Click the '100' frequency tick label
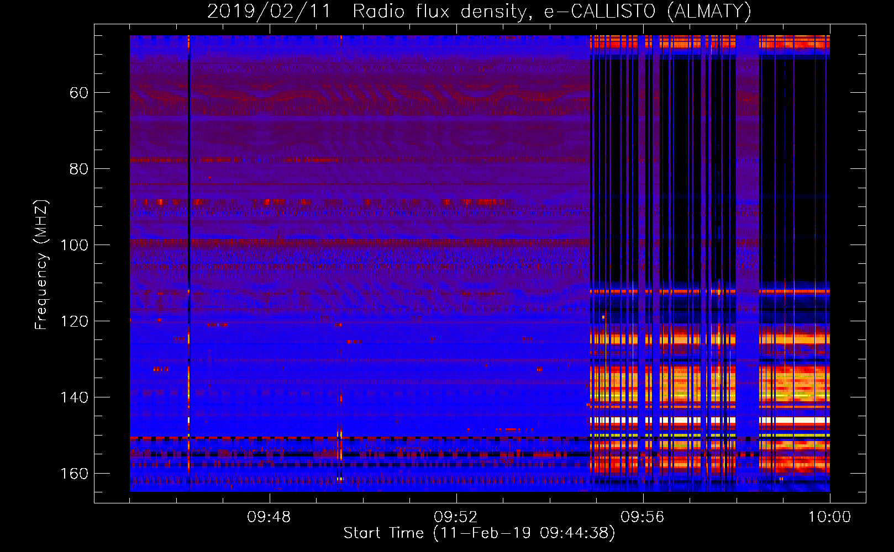 click(x=74, y=245)
